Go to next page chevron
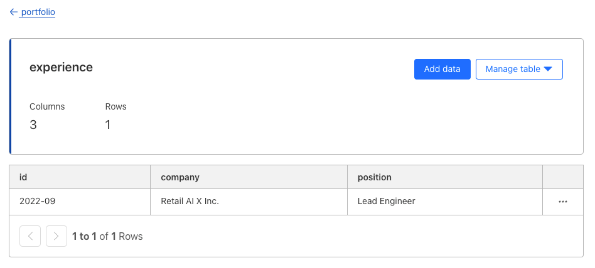The width and height of the screenshot is (595, 268). pos(56,236)
